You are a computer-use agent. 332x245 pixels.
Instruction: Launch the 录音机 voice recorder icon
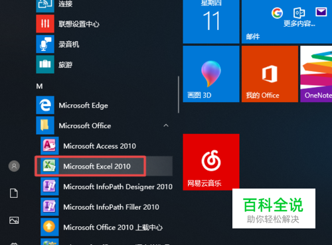point(45,44)
